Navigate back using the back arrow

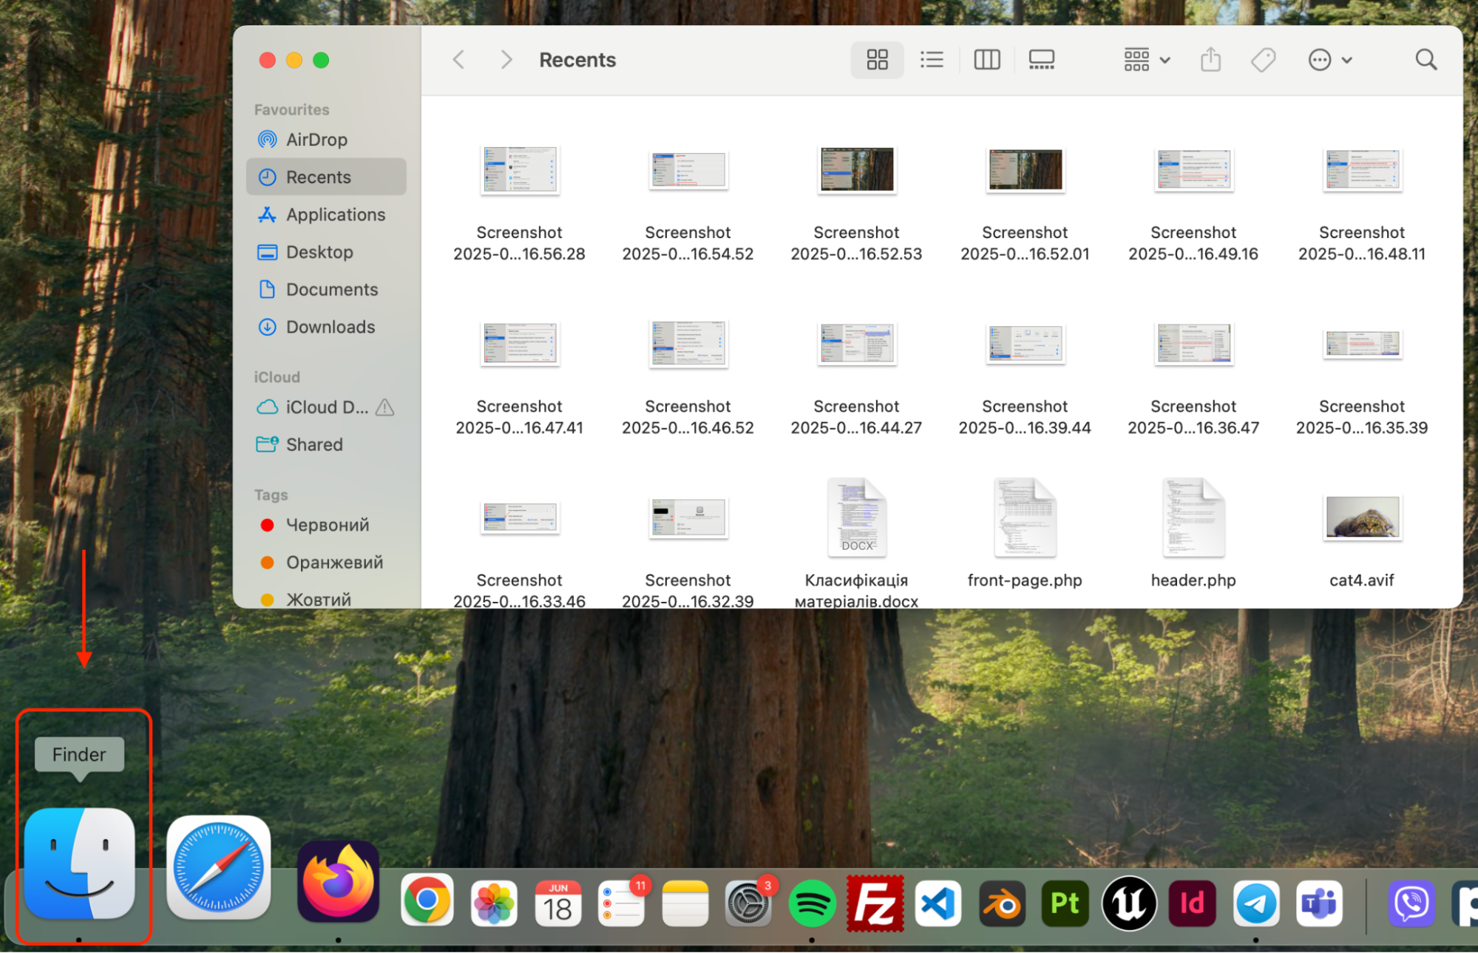pos(458,59)
